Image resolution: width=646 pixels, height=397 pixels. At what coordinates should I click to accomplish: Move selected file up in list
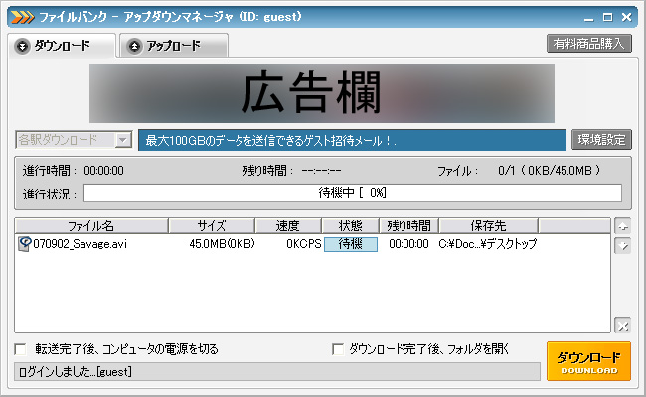tap(622, 226)
